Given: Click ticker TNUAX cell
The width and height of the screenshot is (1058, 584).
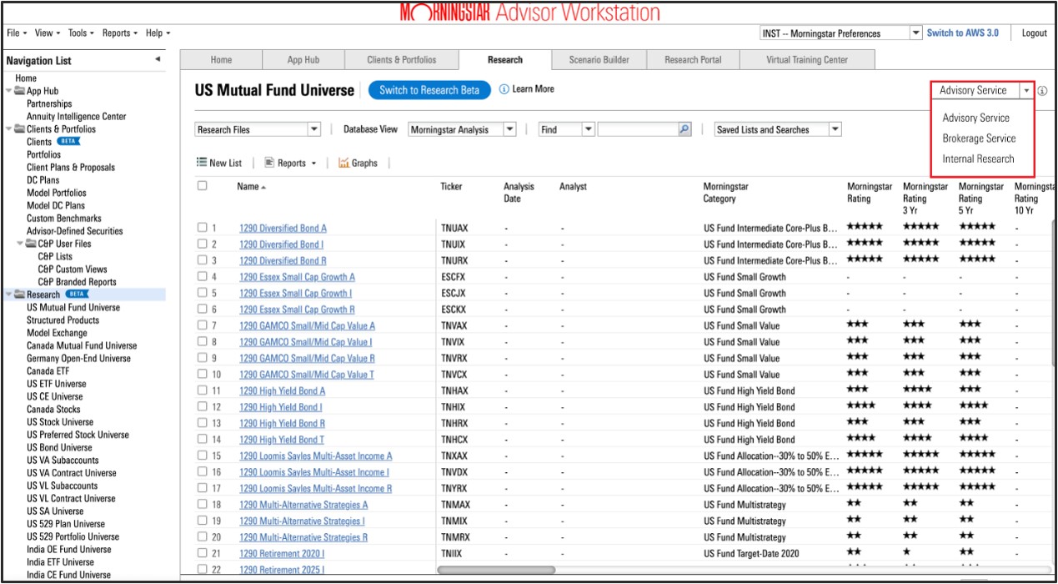Looking at the screenshot, I should click(454, 228).
